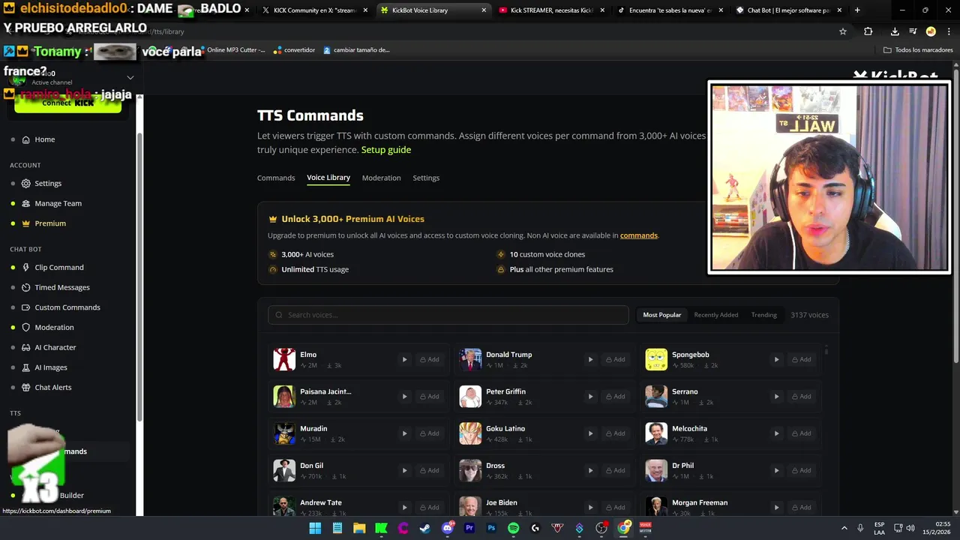Play the Elmo voice preview
960x540 pixels.
click(x=404, y=359)
